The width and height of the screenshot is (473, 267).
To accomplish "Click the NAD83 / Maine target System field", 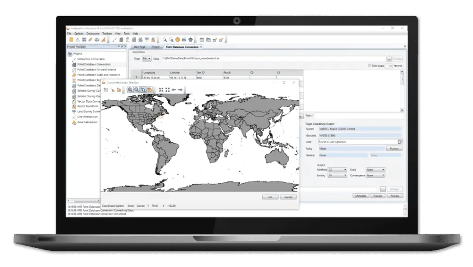I will click(x=360, y=129).
